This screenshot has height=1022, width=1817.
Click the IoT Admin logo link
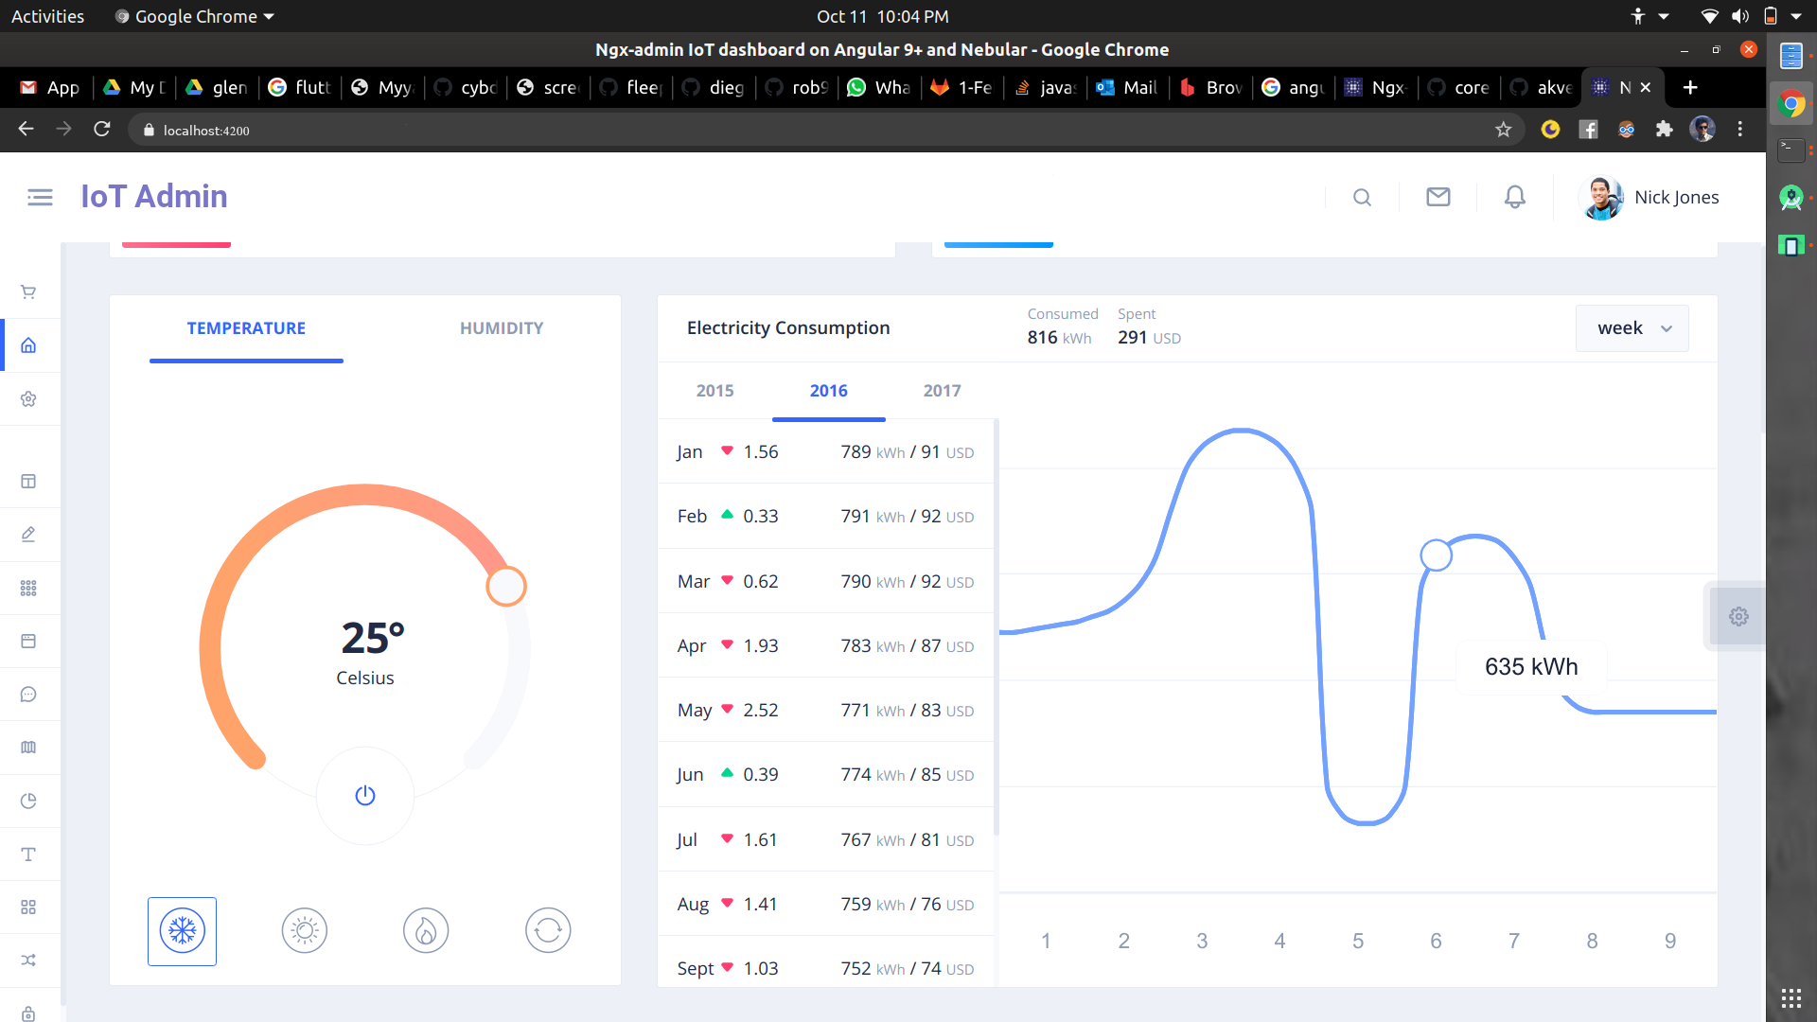coord(154,197)
